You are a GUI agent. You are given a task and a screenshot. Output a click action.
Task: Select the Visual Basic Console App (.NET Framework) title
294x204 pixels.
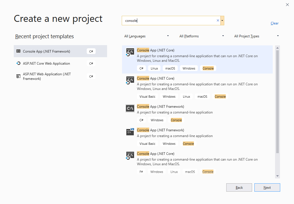pos(160,130)
